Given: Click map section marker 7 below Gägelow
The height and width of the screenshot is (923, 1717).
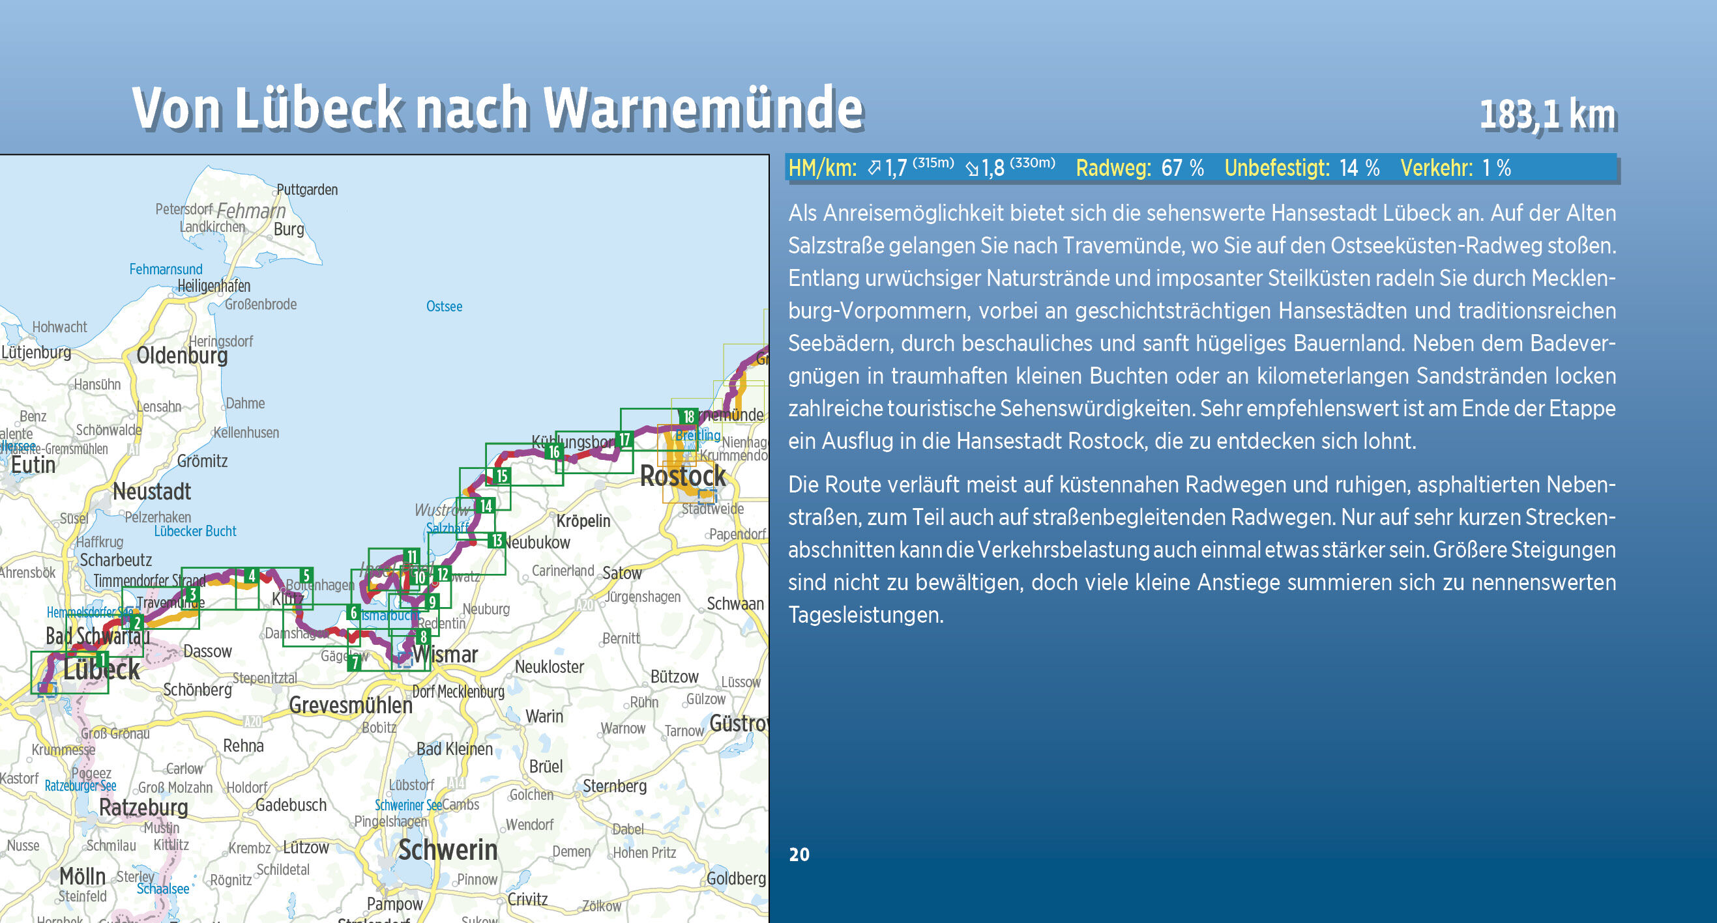Looking at the screenshot, I should (x=355, y=662).
